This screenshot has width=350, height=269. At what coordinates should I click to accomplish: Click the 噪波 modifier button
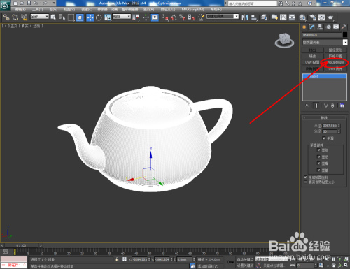point(312,57)
